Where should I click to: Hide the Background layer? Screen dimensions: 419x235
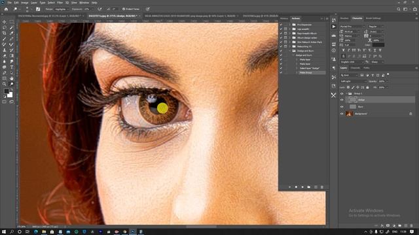[342, 114]
